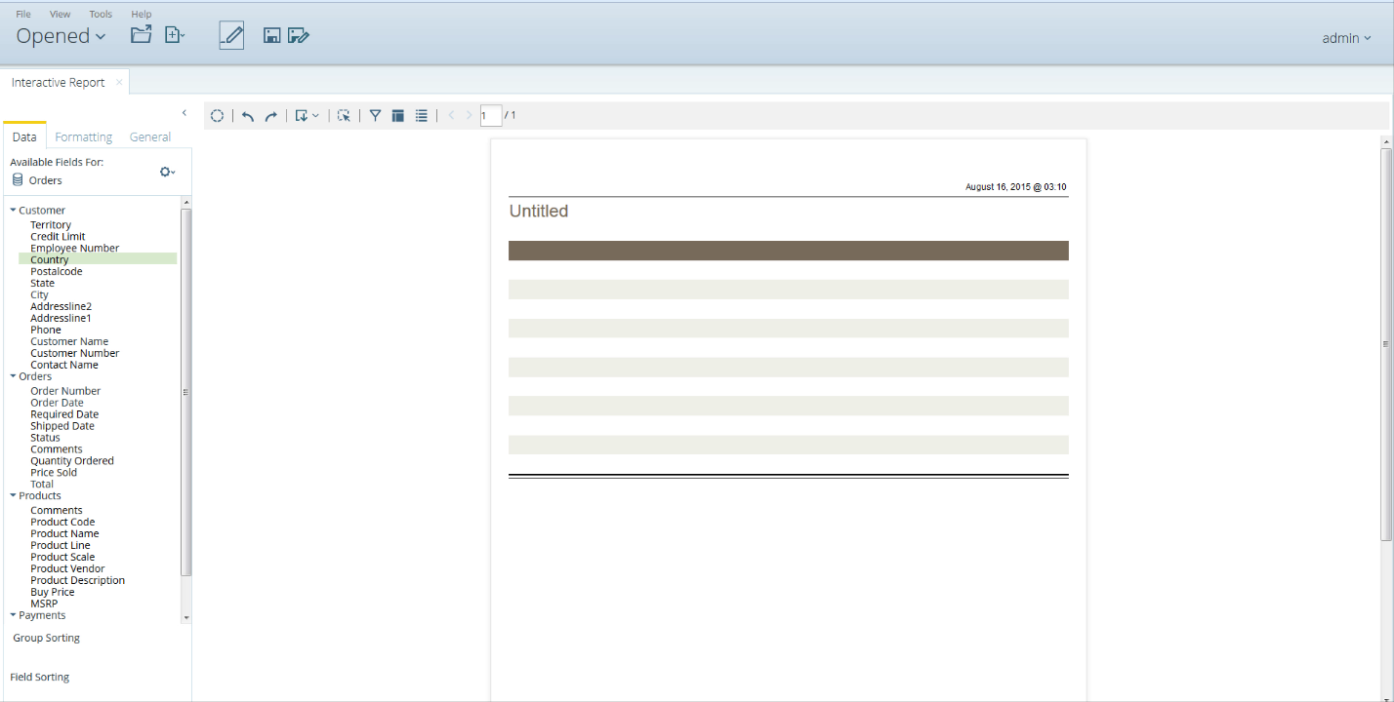The width and height of the screenshot is (1394, 702).
Task: Open the admin user dropdown
Action: (x=1346, y=38)
